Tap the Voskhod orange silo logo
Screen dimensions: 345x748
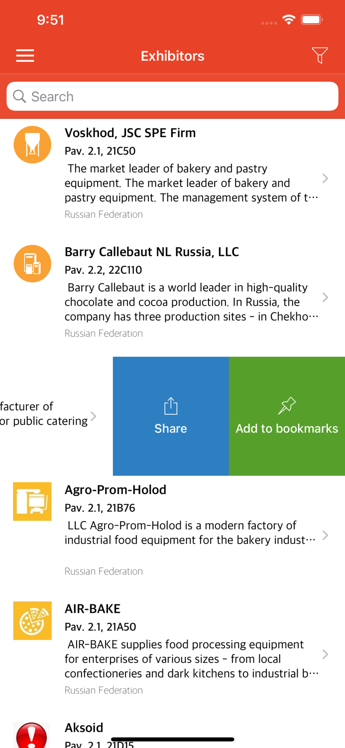pos(32,145)
